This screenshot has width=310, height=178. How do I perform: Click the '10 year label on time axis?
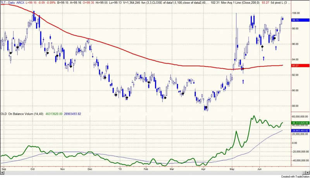[x=119, y=169]
